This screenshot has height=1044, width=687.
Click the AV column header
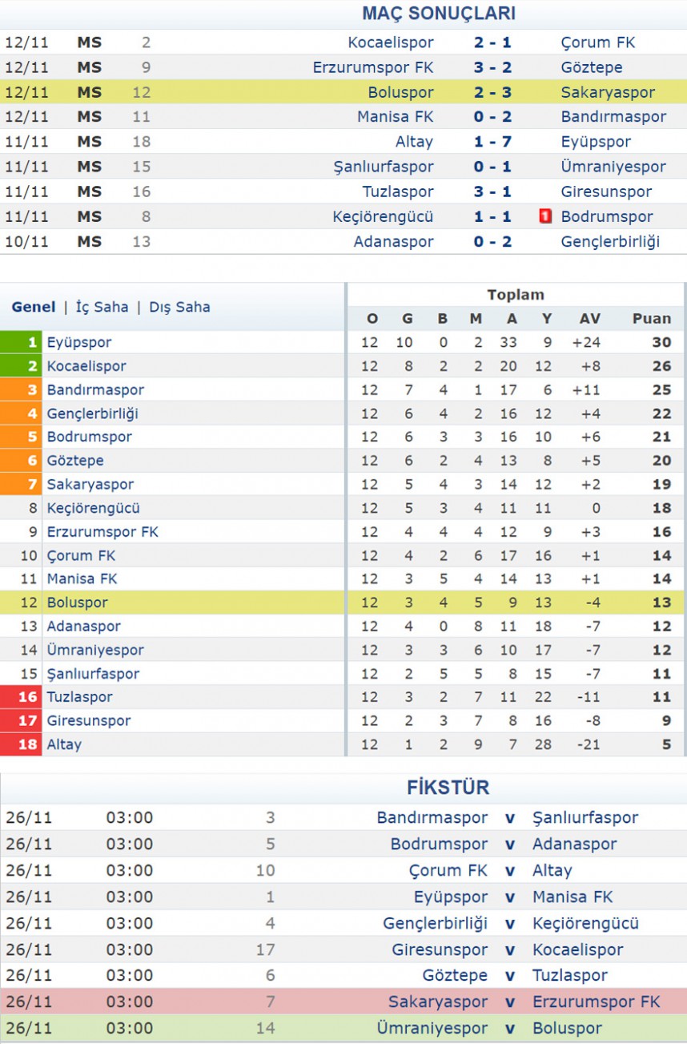[590, 318]
